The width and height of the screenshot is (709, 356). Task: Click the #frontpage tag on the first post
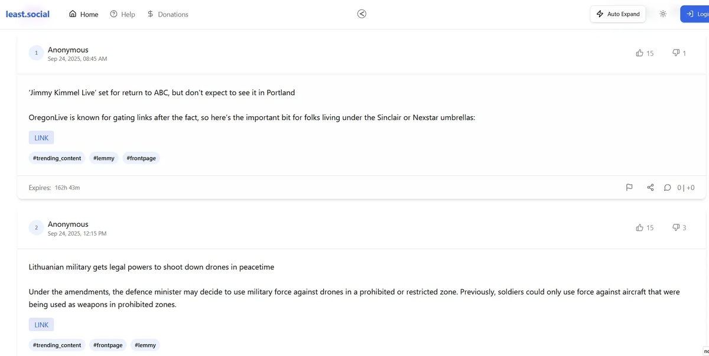142,158
